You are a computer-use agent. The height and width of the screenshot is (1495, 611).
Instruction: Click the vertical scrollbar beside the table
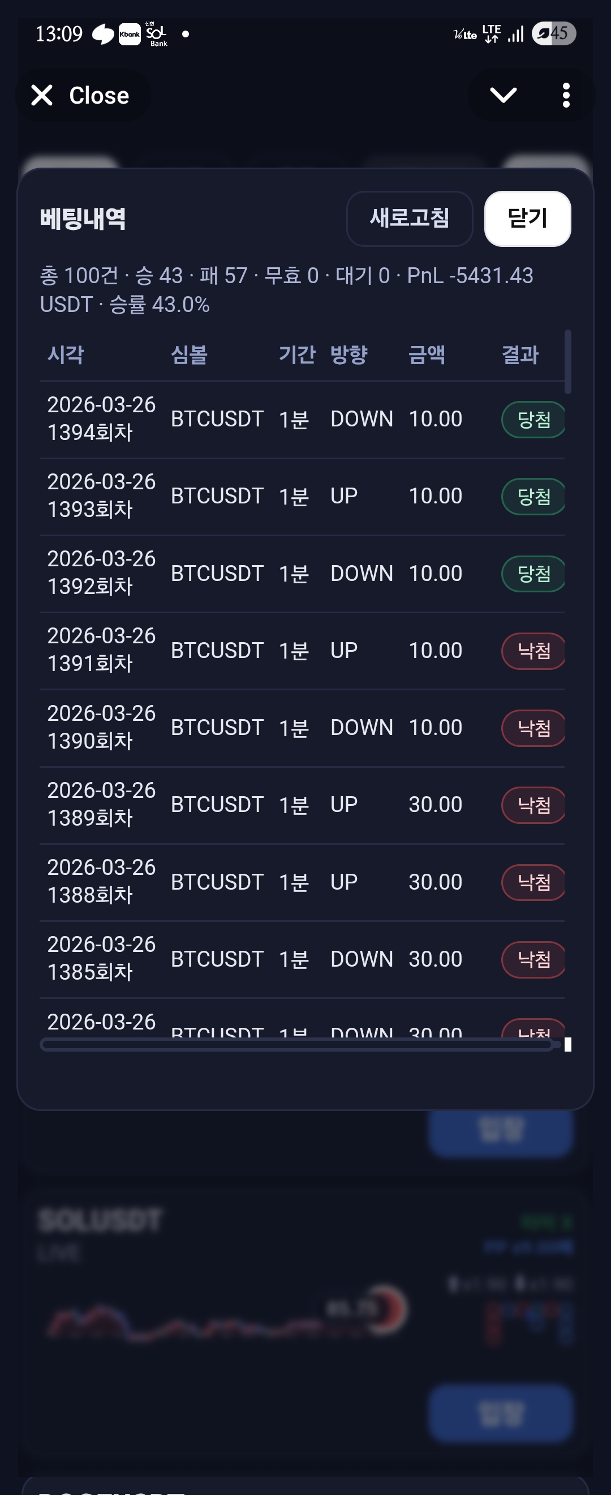click(567, 361)
